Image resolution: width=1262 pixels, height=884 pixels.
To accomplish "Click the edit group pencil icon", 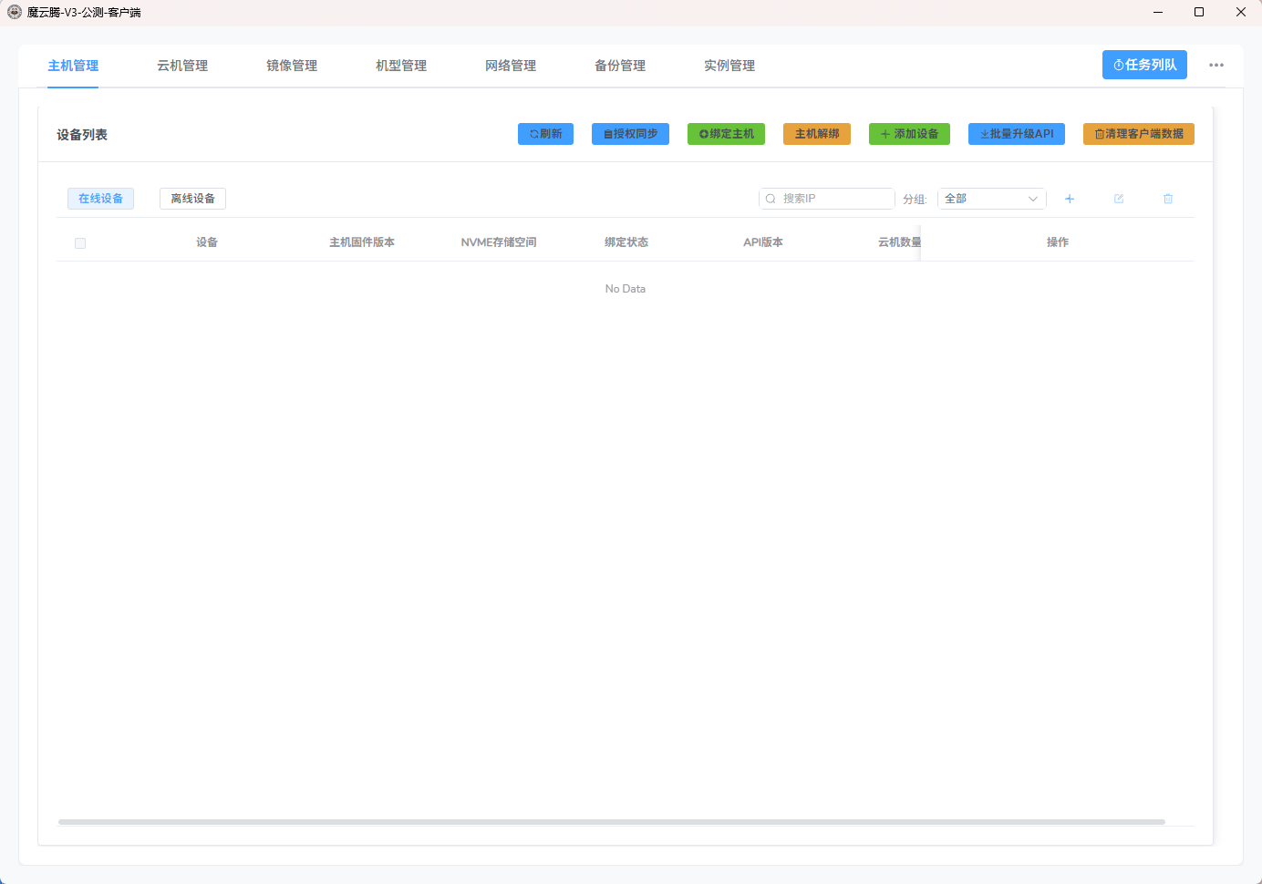I will [1119, 199].
